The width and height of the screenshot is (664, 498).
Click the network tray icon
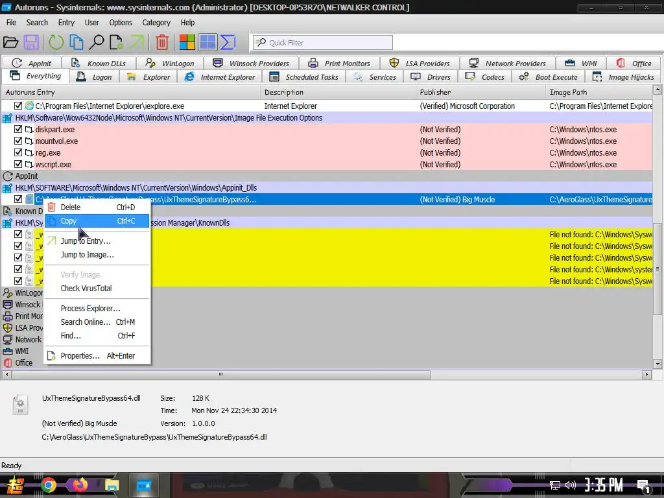pos(555,485)
